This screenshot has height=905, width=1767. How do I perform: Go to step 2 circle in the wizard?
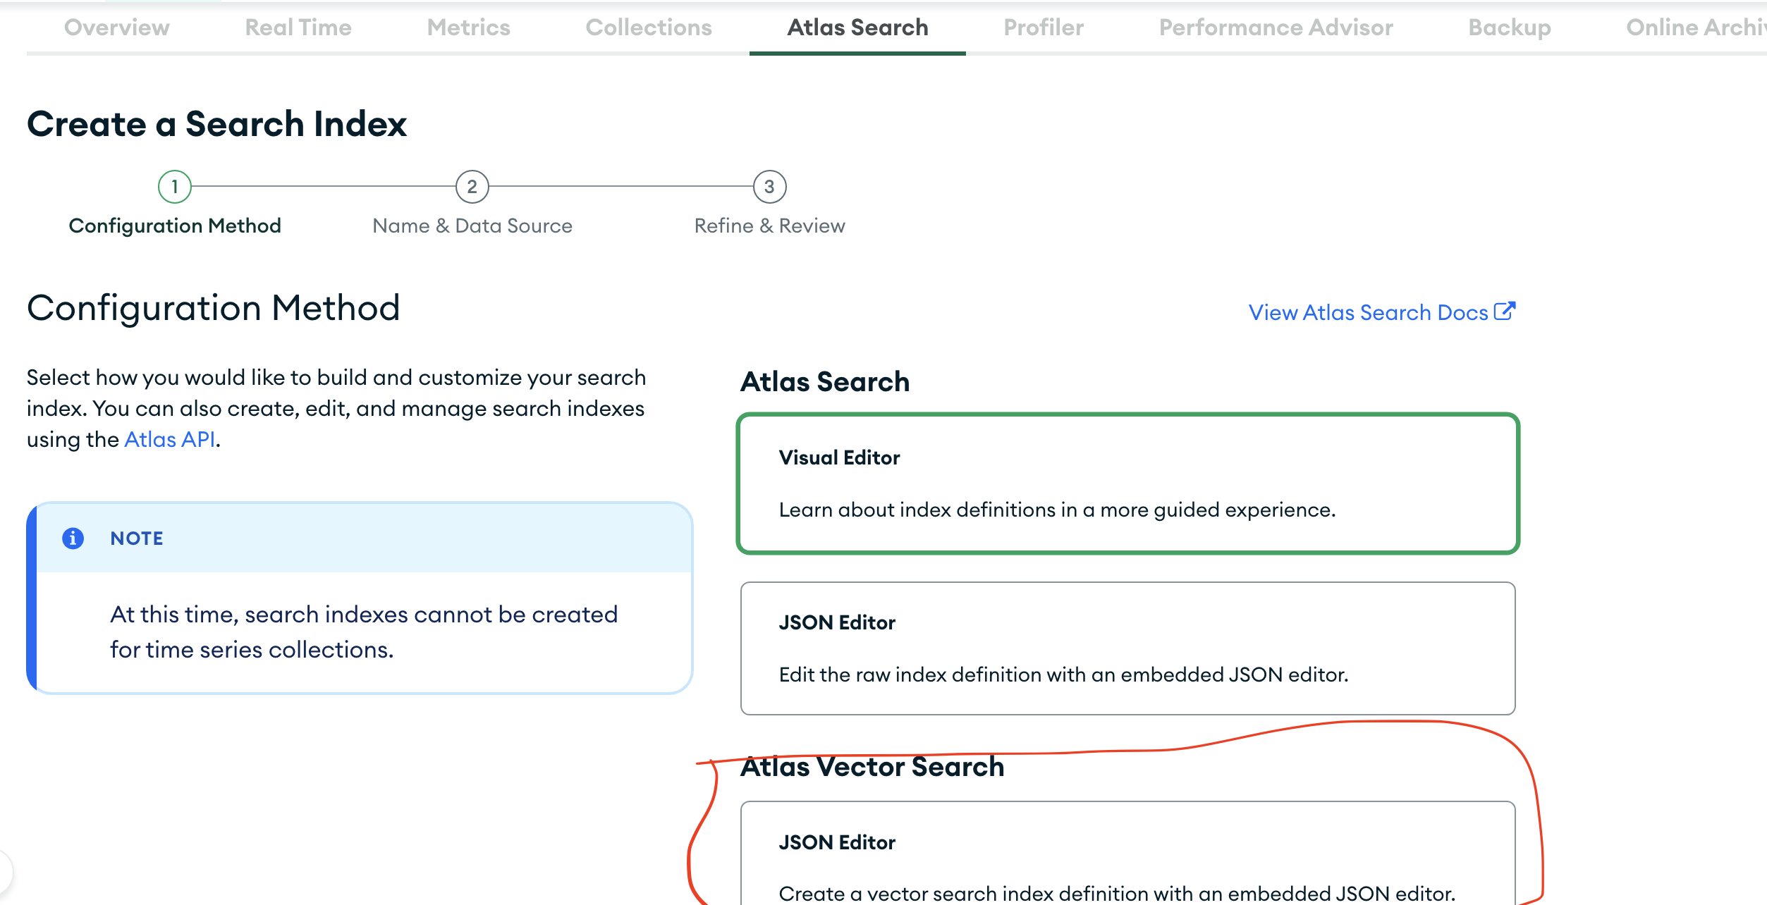click(x=472, y=187)
